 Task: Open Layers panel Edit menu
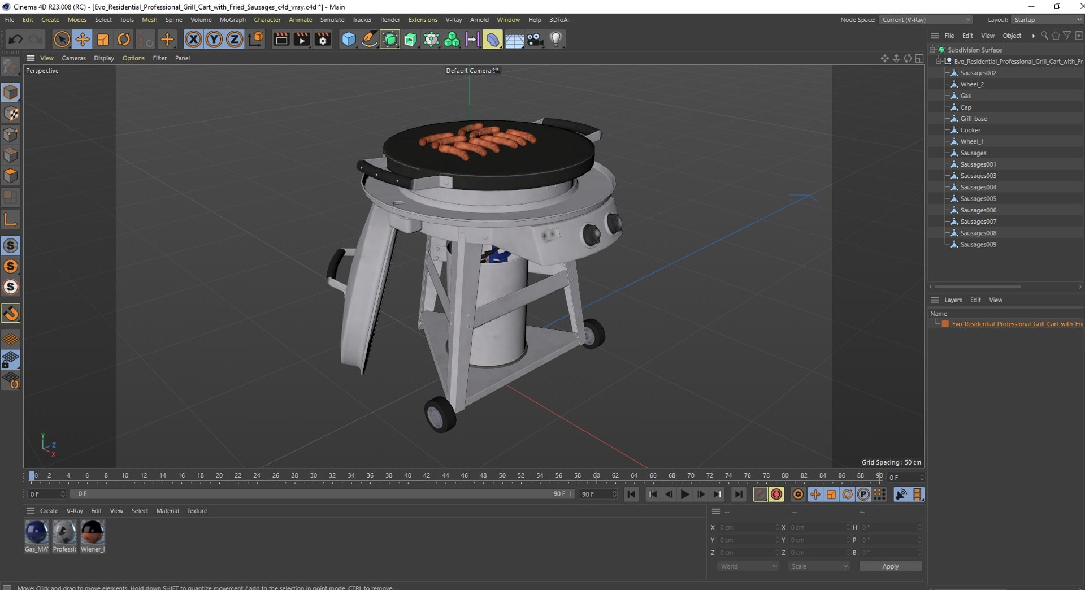(x=975, y=300)
